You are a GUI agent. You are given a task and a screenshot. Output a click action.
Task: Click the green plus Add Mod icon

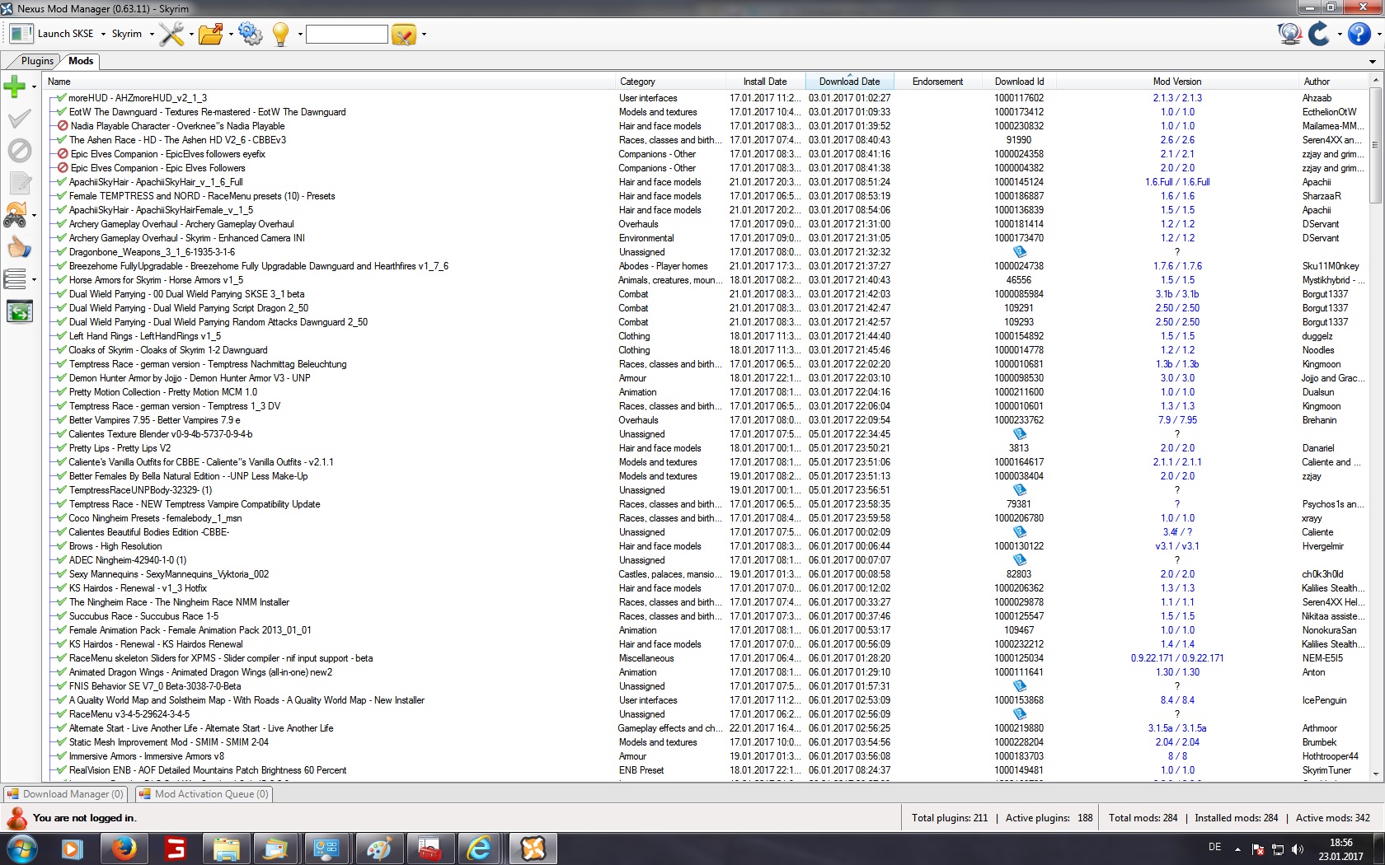15,86
